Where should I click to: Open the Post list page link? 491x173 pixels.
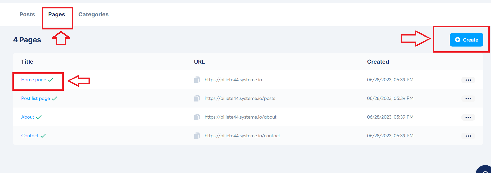click(35, 98)
